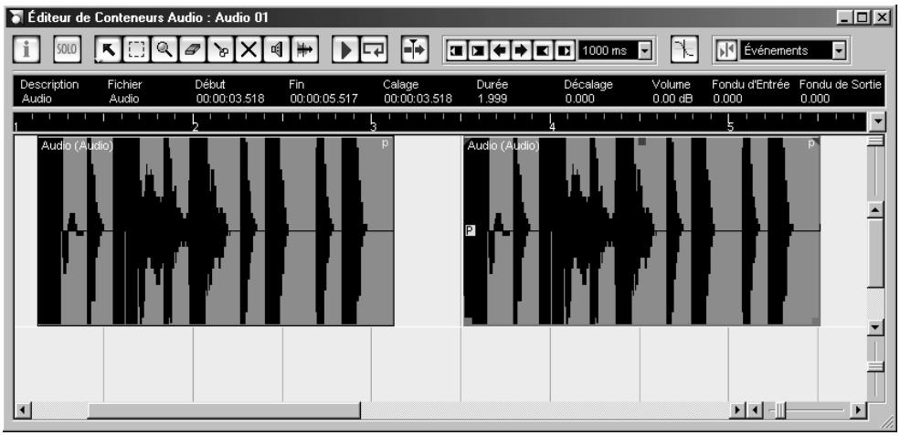The width and height of the screenshot is (900, 435).
Task: Select the dashed range selection tool
Action: 137,50
